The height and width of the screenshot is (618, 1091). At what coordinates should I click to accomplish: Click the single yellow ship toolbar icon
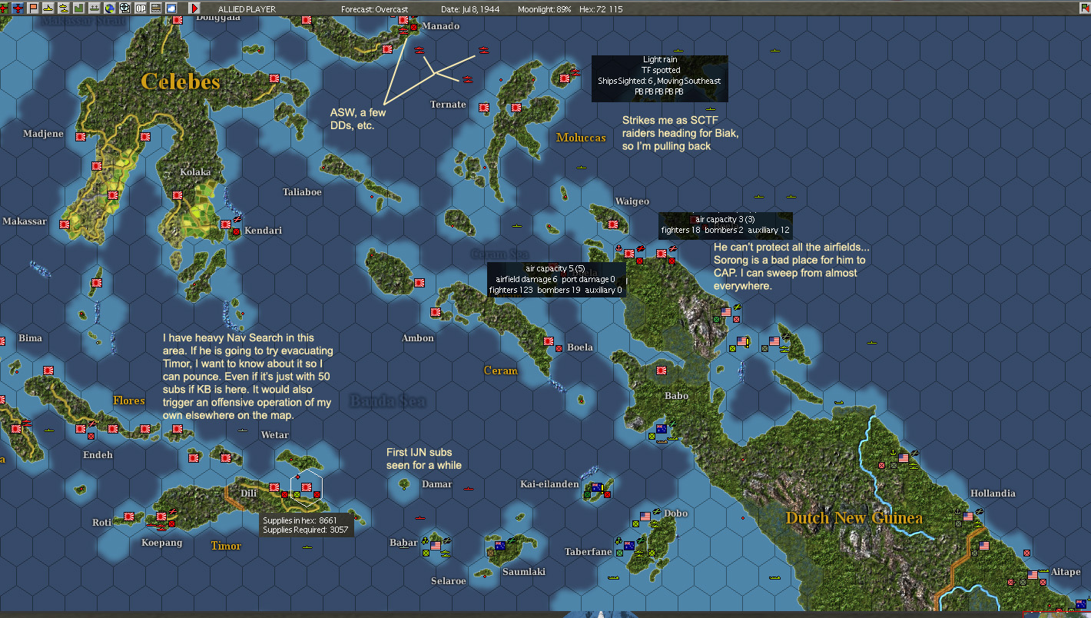point(48,8)
